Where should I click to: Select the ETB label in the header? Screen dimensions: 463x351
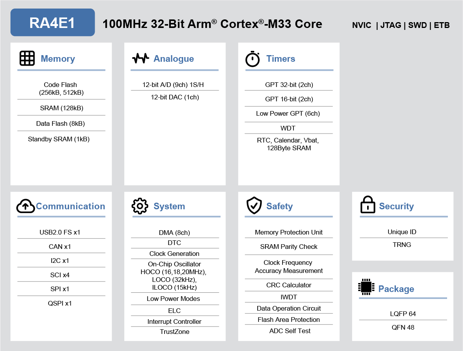pyautogui.click(x=442, y=25)
